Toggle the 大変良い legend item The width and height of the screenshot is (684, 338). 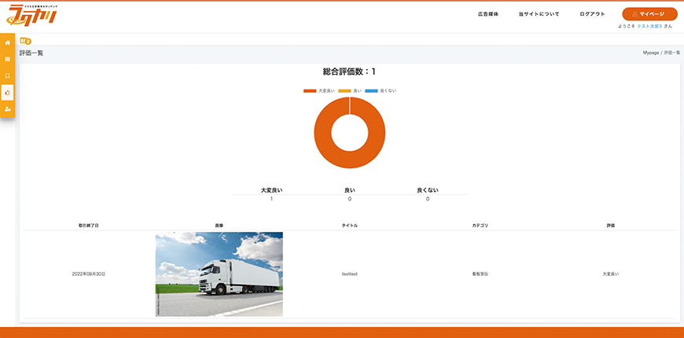pos(319,90)
